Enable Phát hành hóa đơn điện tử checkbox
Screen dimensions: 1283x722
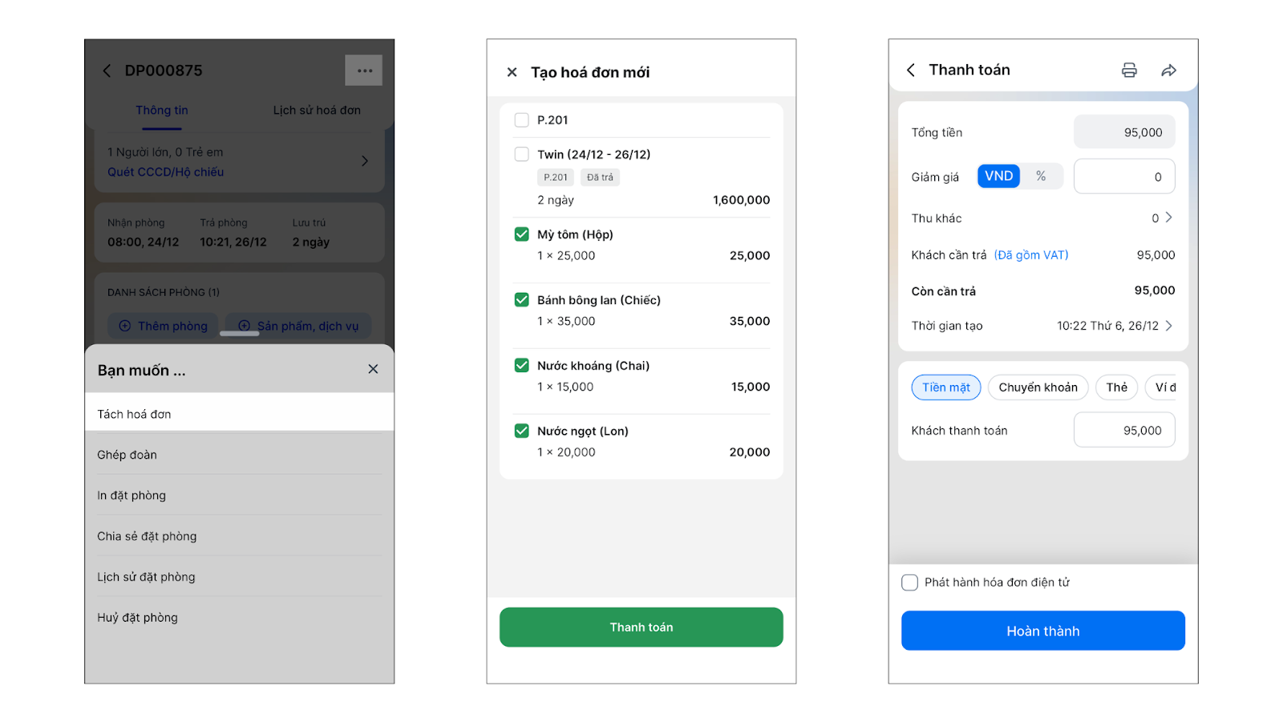(910, 582)
